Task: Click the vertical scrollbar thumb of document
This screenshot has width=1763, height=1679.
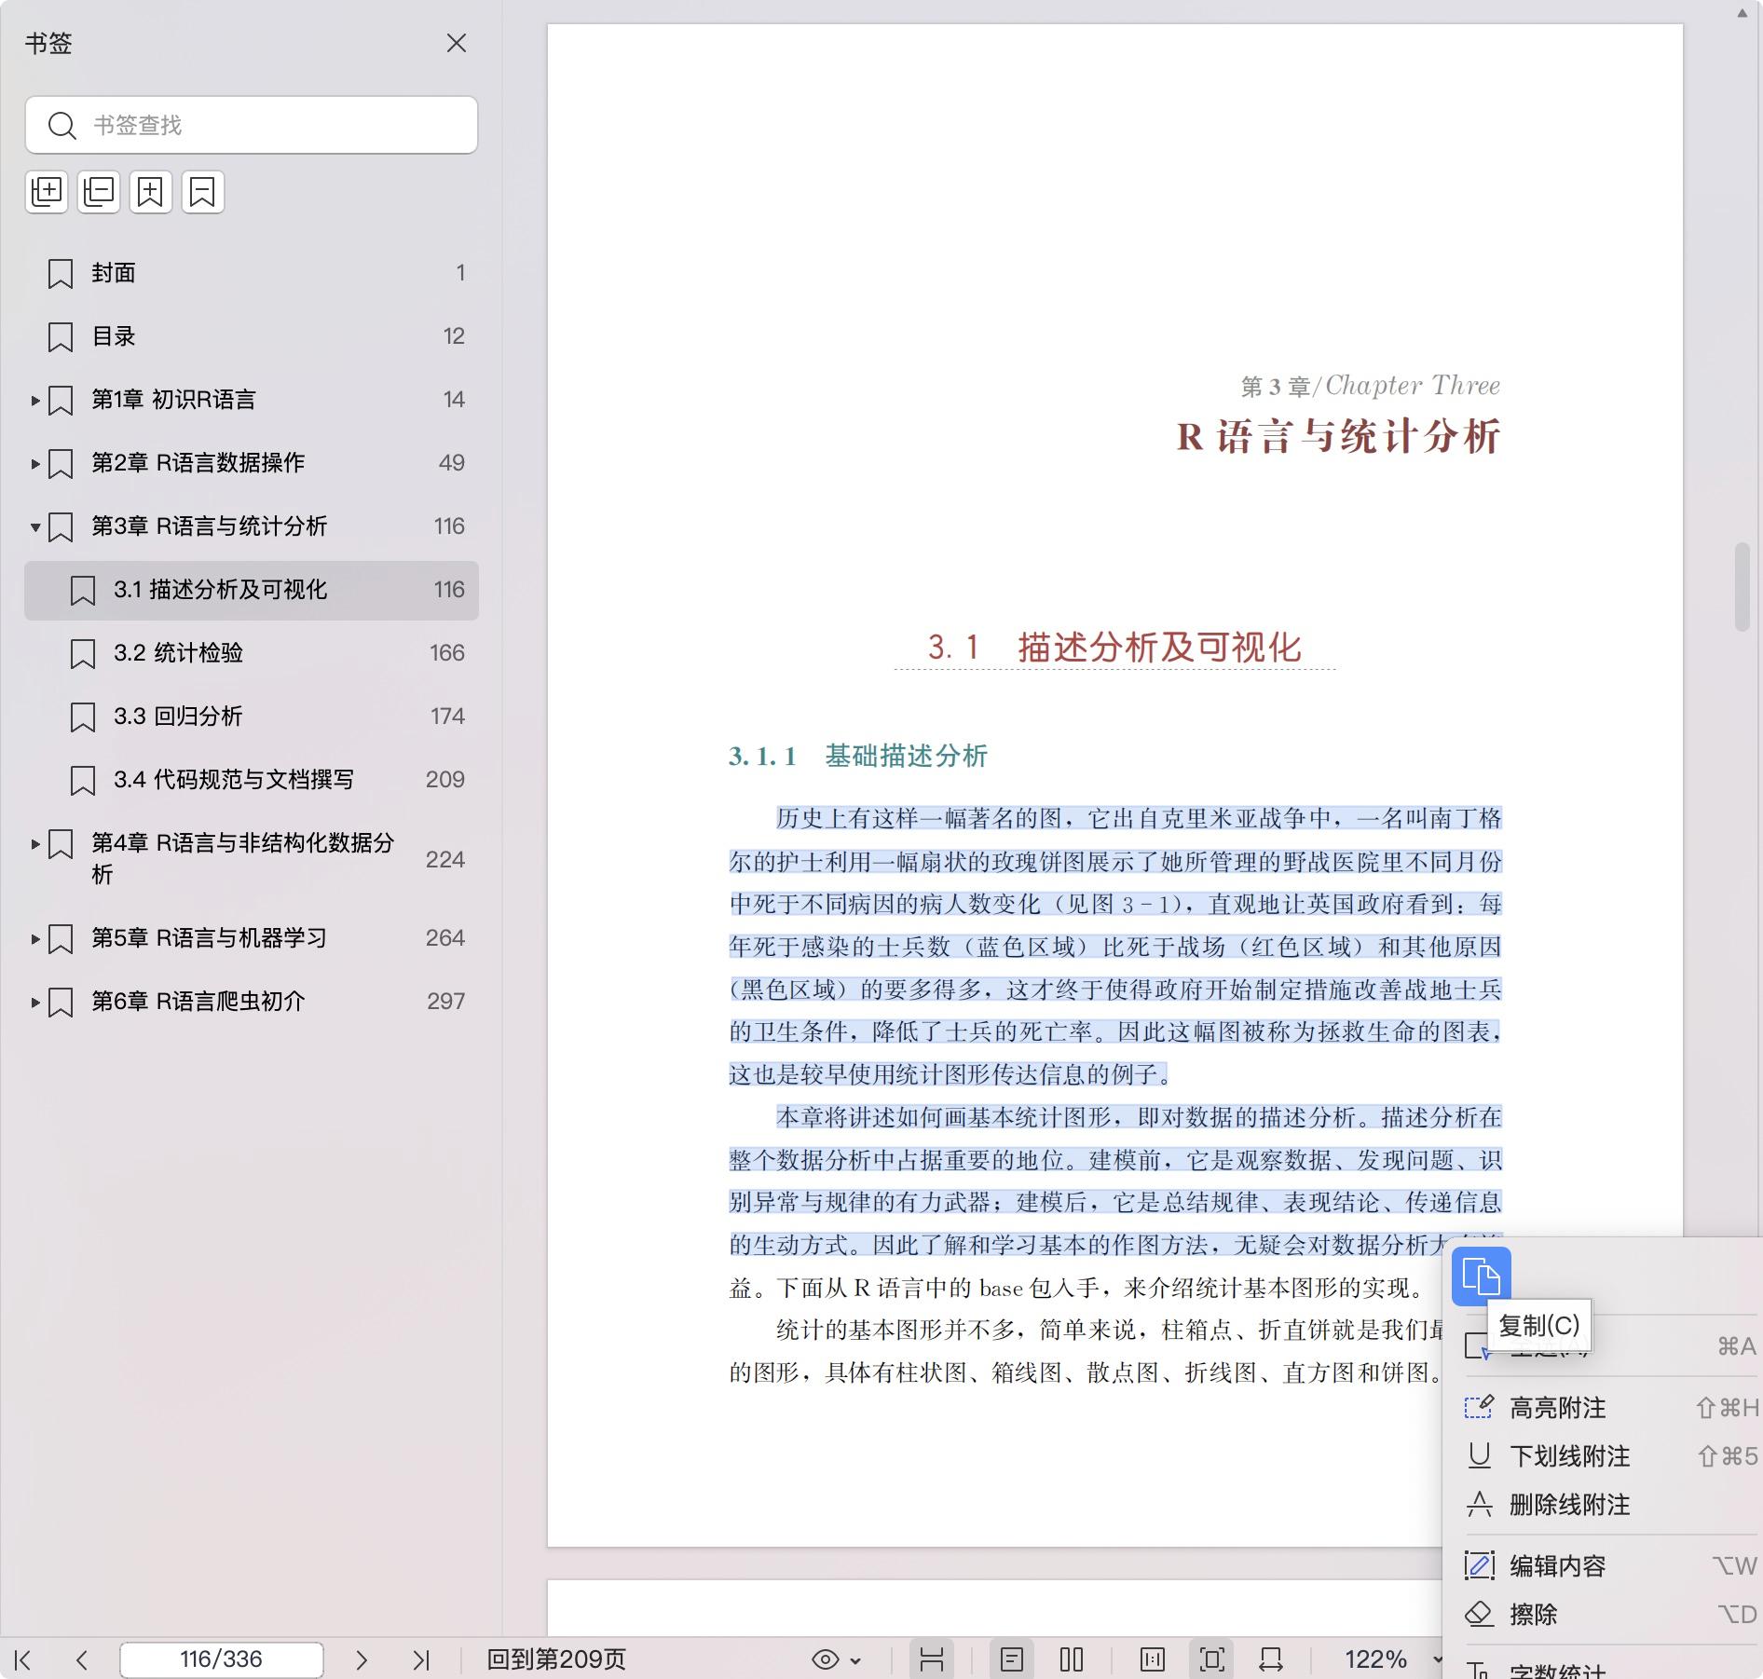Action: tap(1742, 587)
